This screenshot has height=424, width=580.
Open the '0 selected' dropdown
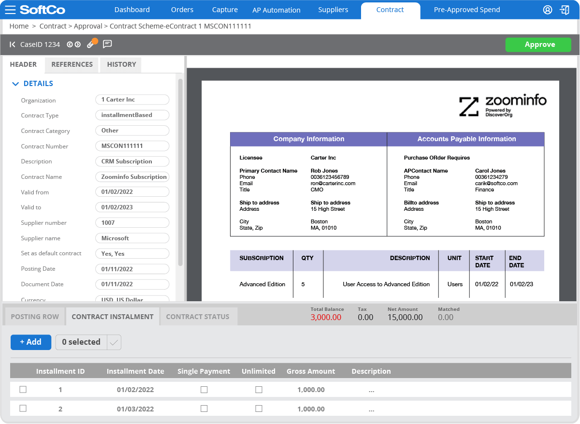pos(88,342)
